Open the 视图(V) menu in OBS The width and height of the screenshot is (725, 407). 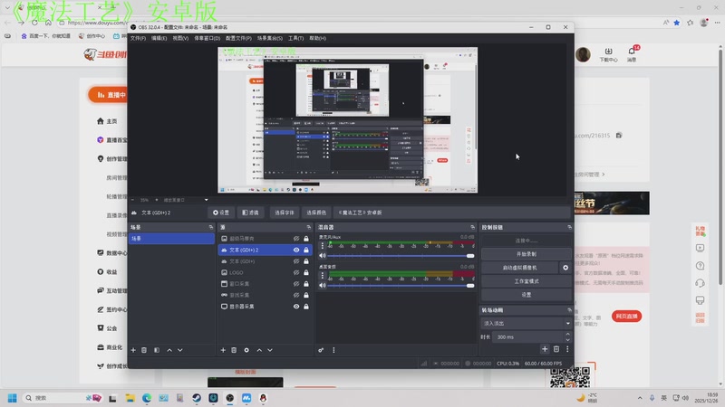(180, 38)
